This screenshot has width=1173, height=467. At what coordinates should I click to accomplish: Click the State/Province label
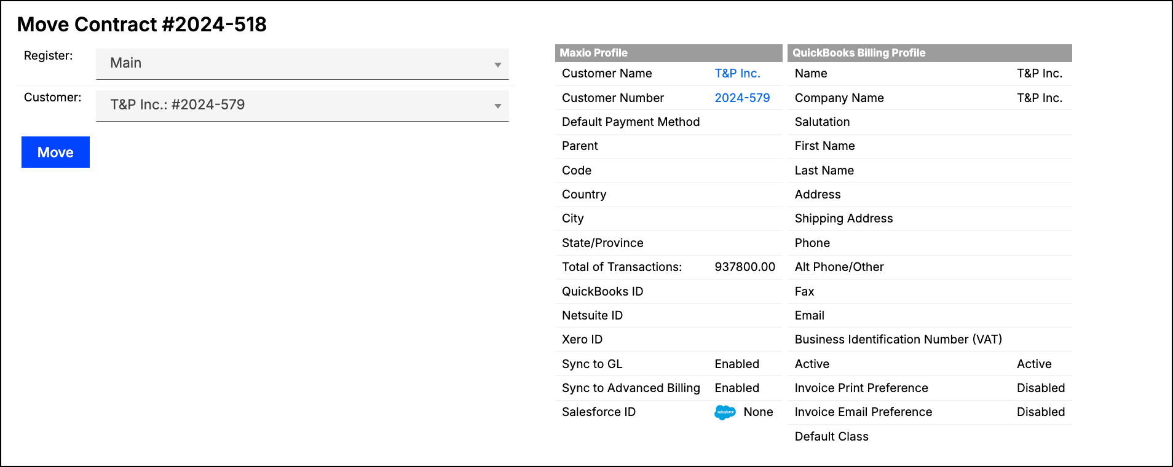602,243
